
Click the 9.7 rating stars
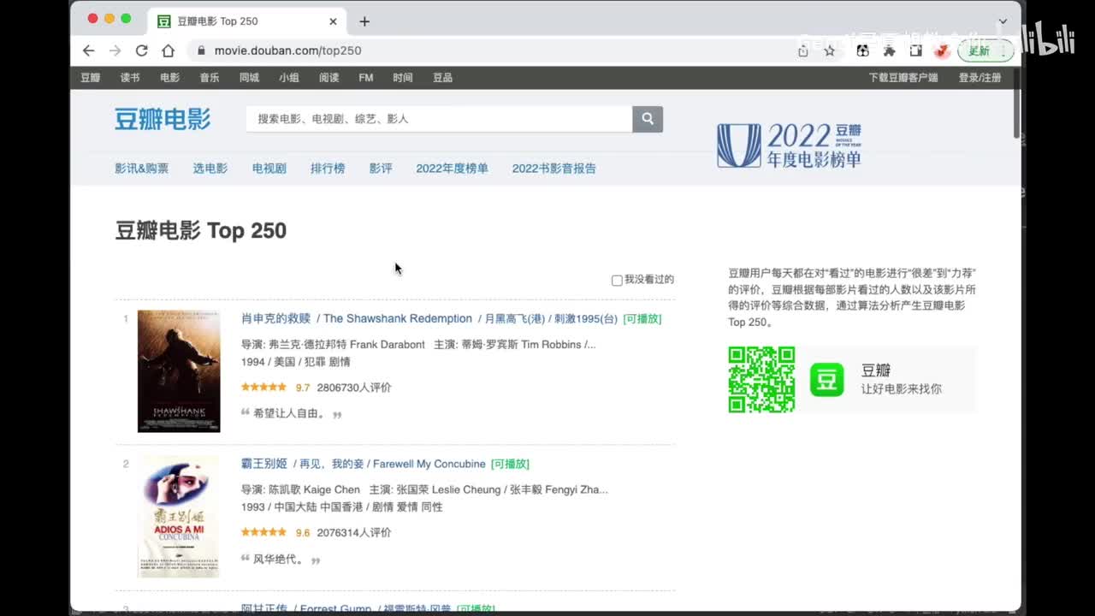coord(263,388)
